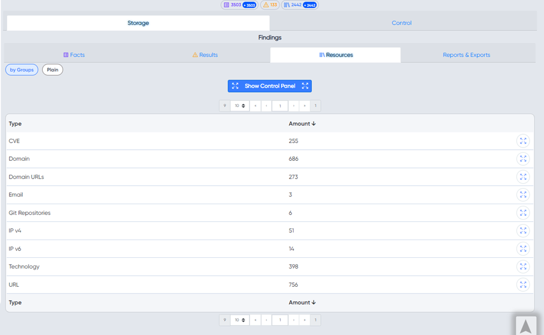Click the amount value 686
Screen dimensions: 544x335
pyautogui.click(x=294, y=159)
